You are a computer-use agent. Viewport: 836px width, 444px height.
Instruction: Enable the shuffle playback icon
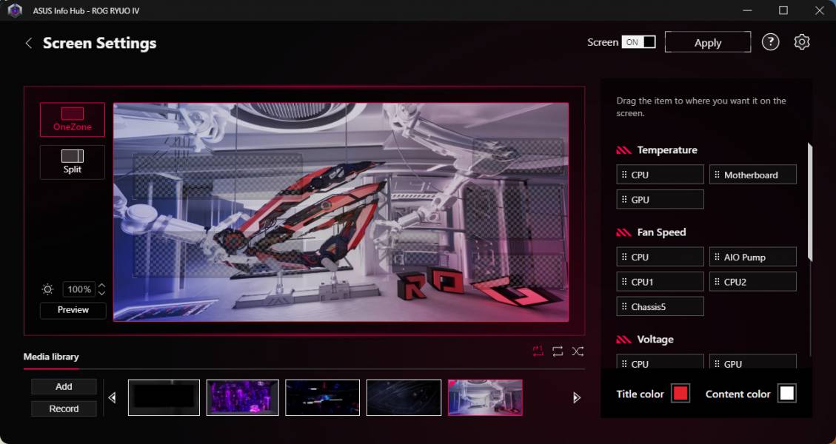pyautogui.click(x=578, y=351)
